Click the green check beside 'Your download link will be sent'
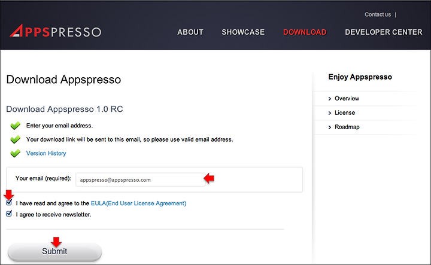This screenshot has width=431, height=265. point(16,139)
